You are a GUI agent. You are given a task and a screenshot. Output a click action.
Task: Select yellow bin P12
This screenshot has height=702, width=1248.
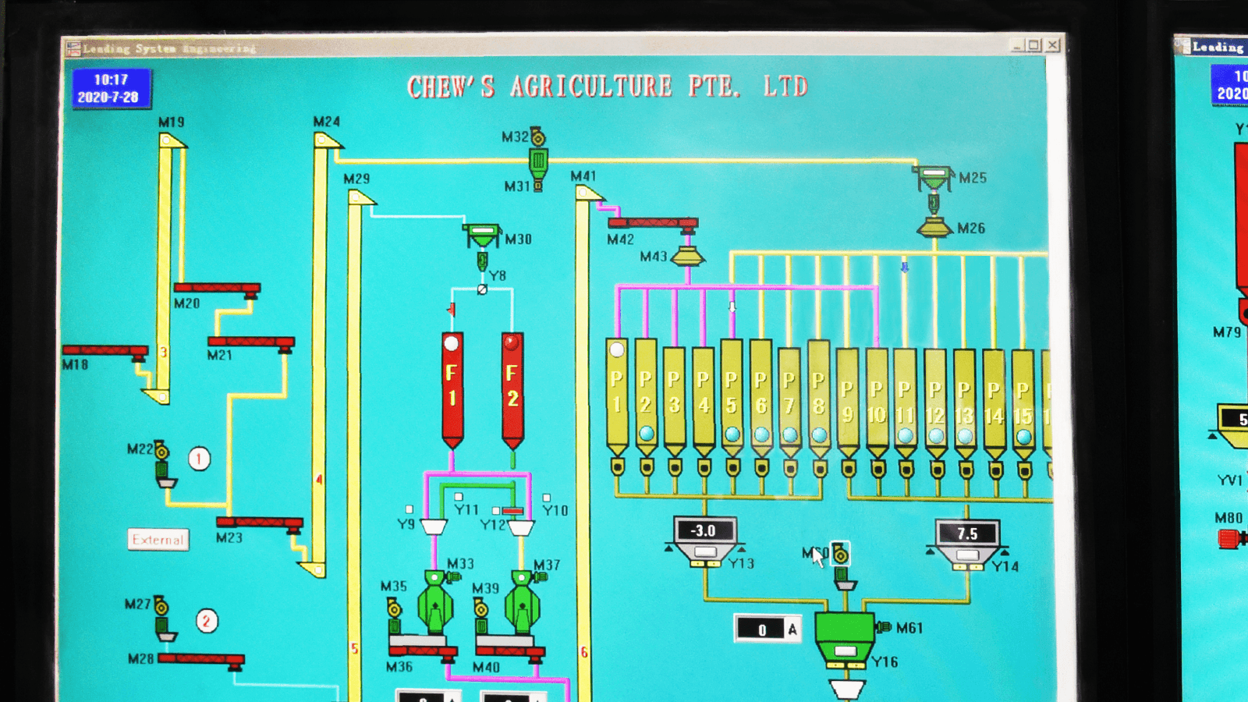(x=935, y=404)
